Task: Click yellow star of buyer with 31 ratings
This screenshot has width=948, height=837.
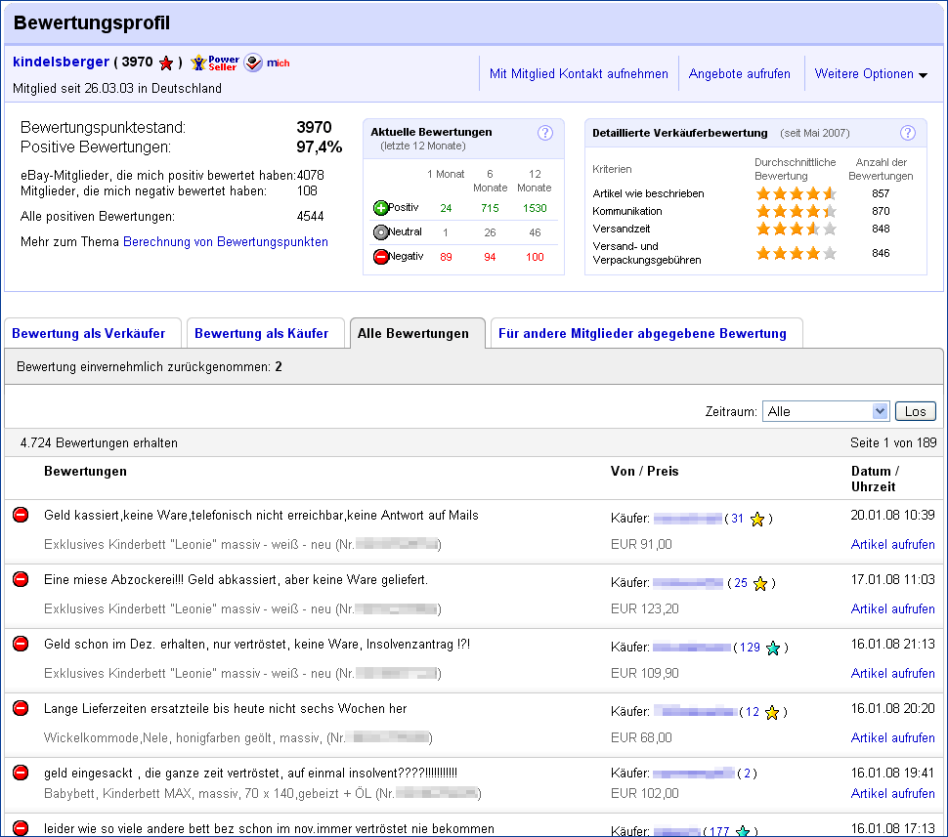Action: pyautogui.click(x=757, y=520)
